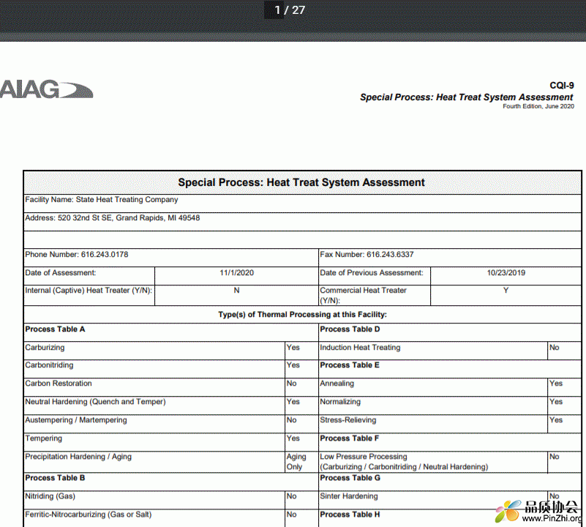
Task: Click the Sinter Hardening row label
Action: coord(349,496)
